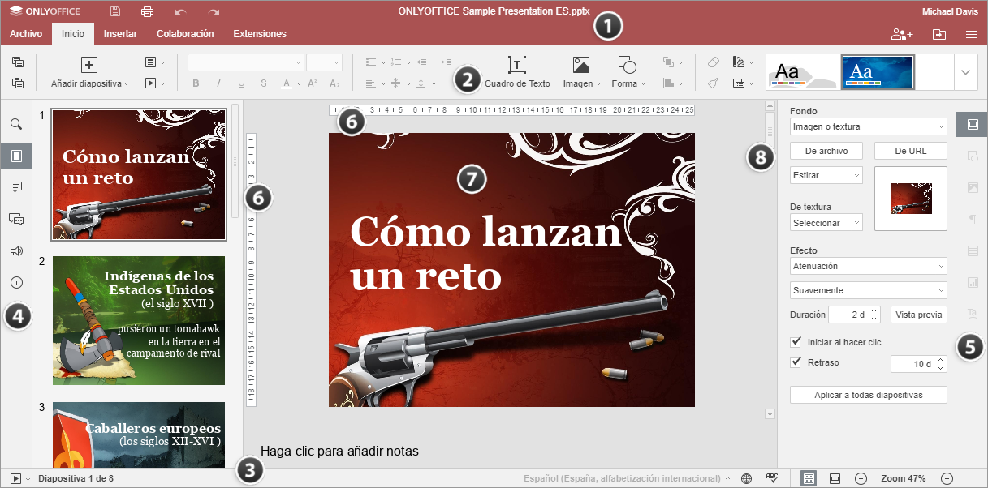Switch to the Inicio tab

(x=73, y=34)
